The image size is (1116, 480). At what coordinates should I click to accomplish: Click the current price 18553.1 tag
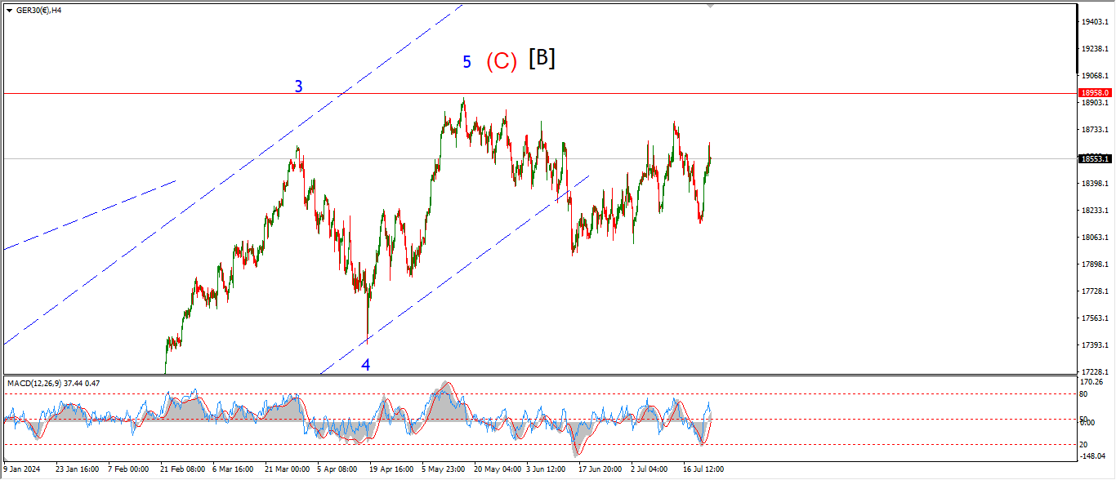click(x=1094, y=159)
